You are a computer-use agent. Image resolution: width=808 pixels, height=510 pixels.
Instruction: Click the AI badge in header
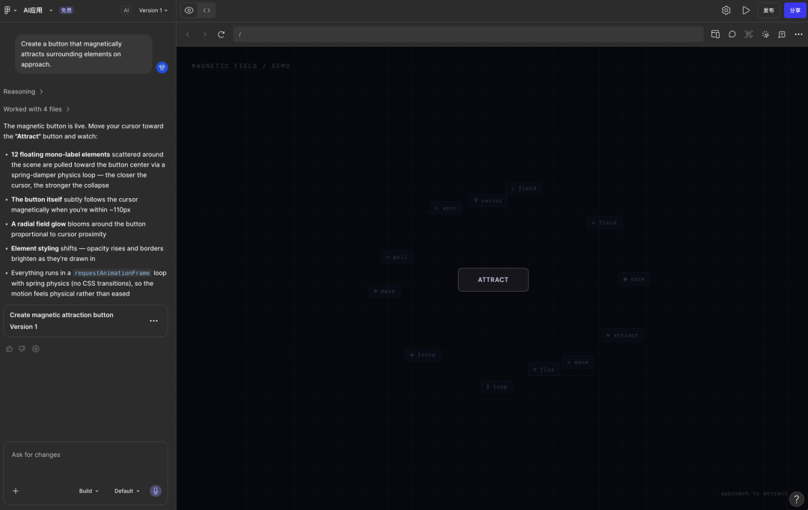coord(126,10)
